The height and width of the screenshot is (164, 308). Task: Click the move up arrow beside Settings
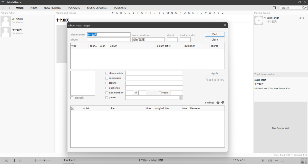218,103
